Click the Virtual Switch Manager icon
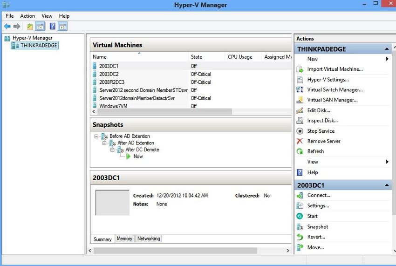Screen dimensions: 396x266 (x=300, y=90)
